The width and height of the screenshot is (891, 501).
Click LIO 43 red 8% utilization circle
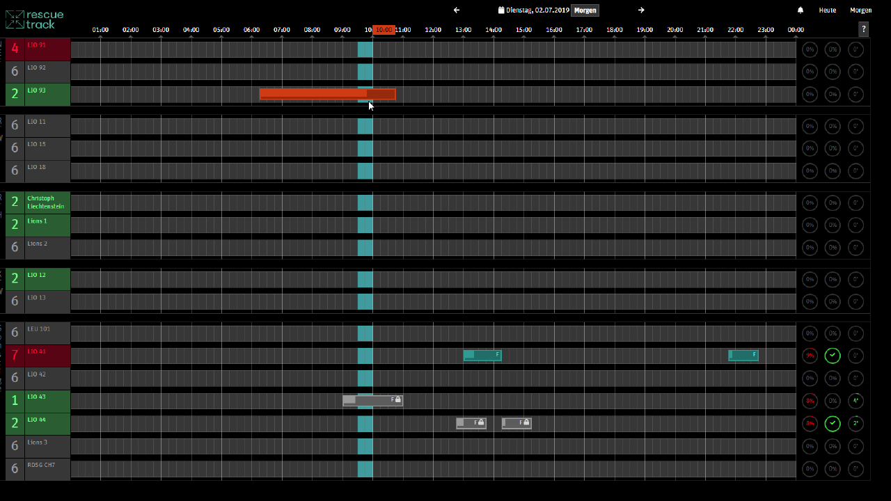(810, 401)
